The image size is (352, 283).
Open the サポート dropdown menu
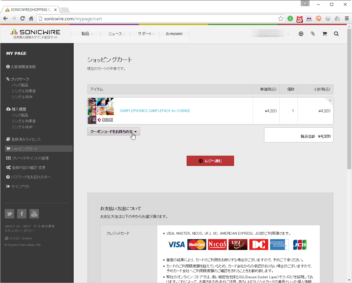click(x=146, y=34)
